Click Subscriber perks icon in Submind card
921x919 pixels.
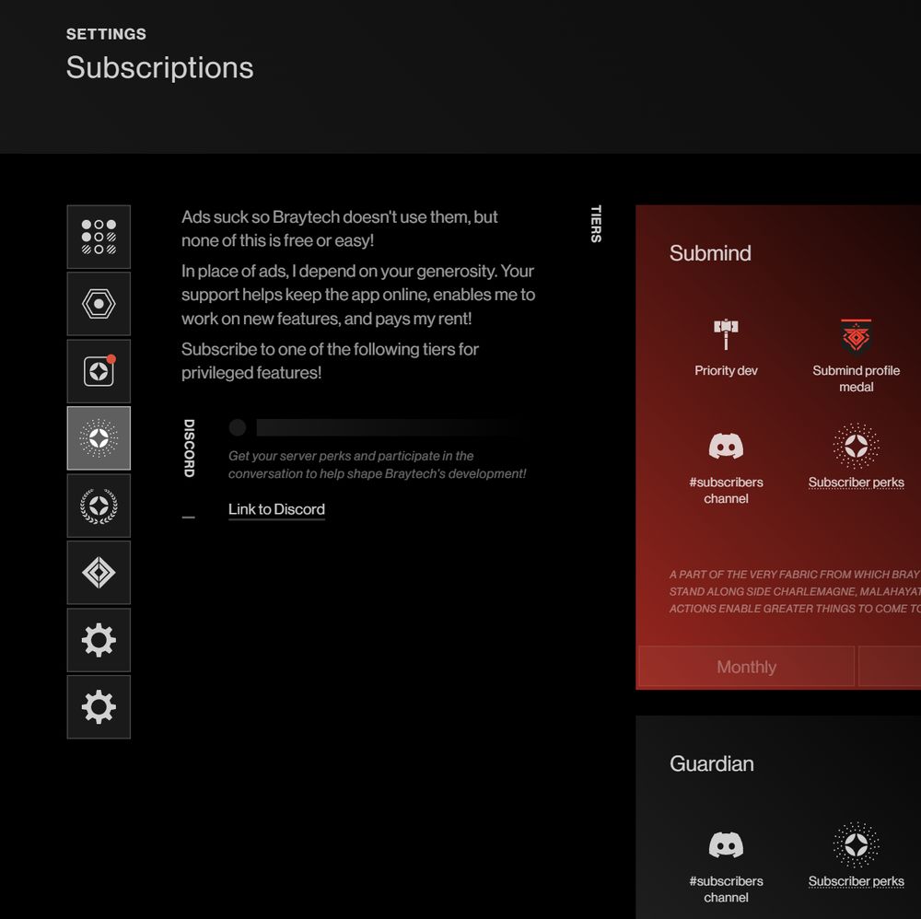coord(856,447)
